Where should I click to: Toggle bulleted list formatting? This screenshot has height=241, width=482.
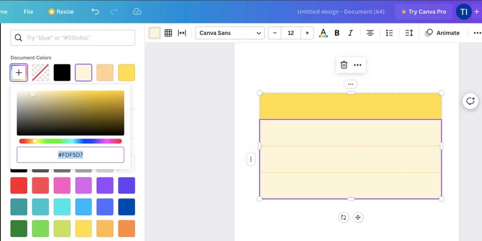click(389, 33)
